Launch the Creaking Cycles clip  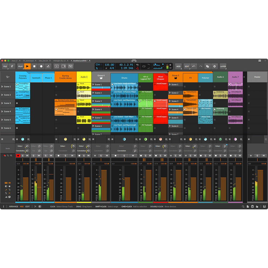click(x=56, y=109)
